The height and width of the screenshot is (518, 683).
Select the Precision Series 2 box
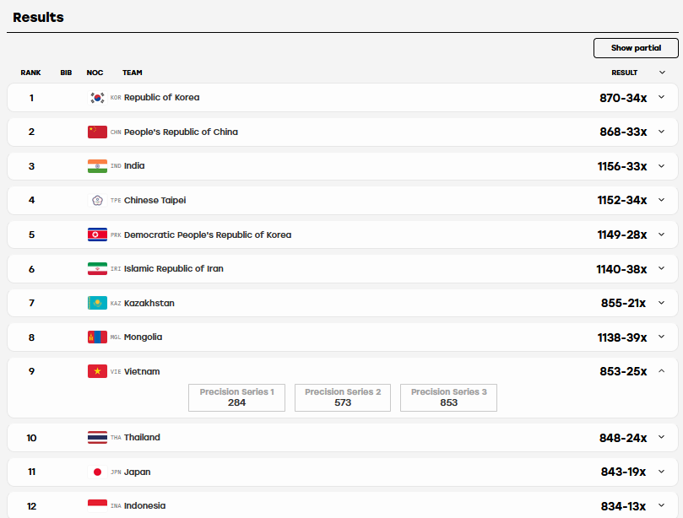tap(343, 397)
